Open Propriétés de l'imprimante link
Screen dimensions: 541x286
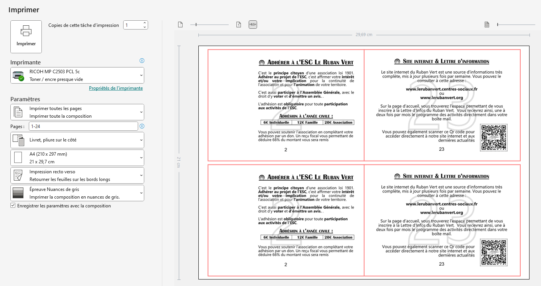tap(116, 88)
